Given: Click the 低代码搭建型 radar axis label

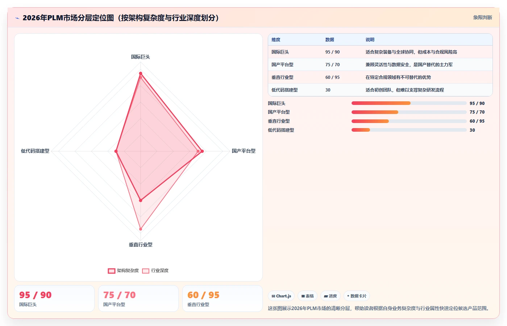Looking at the screenshot, I should pos(35,151).
